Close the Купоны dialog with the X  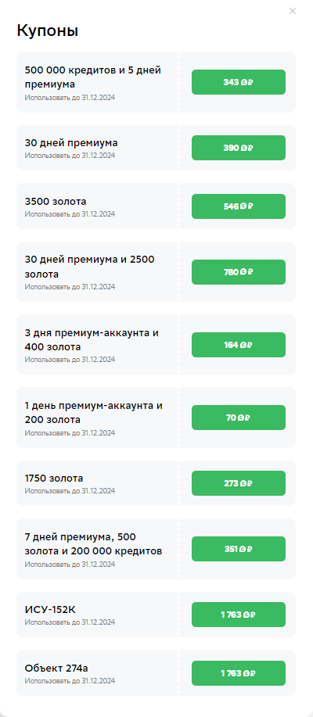293,11
